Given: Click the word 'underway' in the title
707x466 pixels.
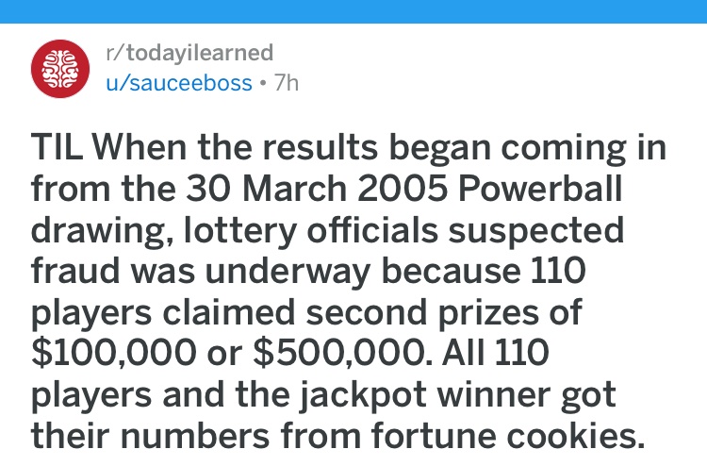Looking at the screenshot, I should [x=288, y=272].
